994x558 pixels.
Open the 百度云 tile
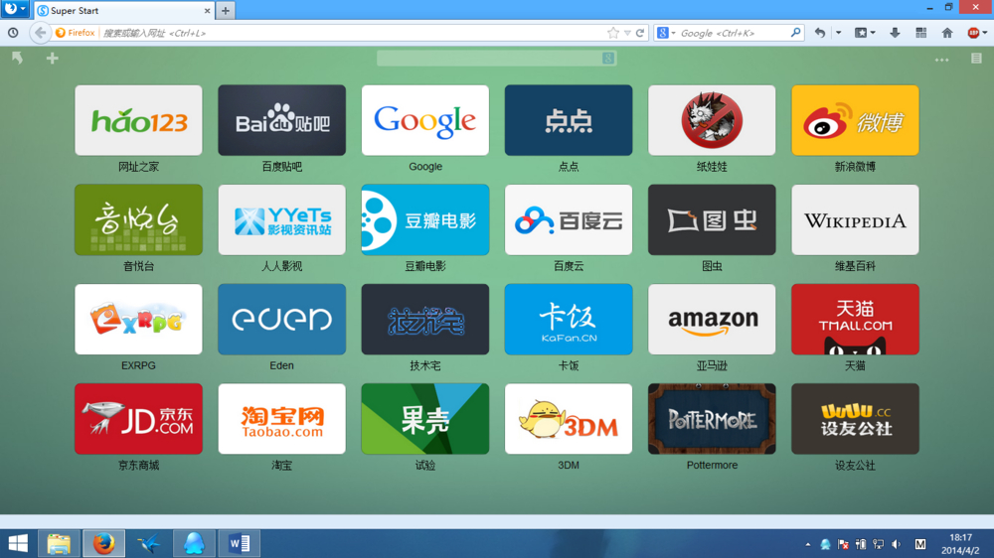pos(568,219)
